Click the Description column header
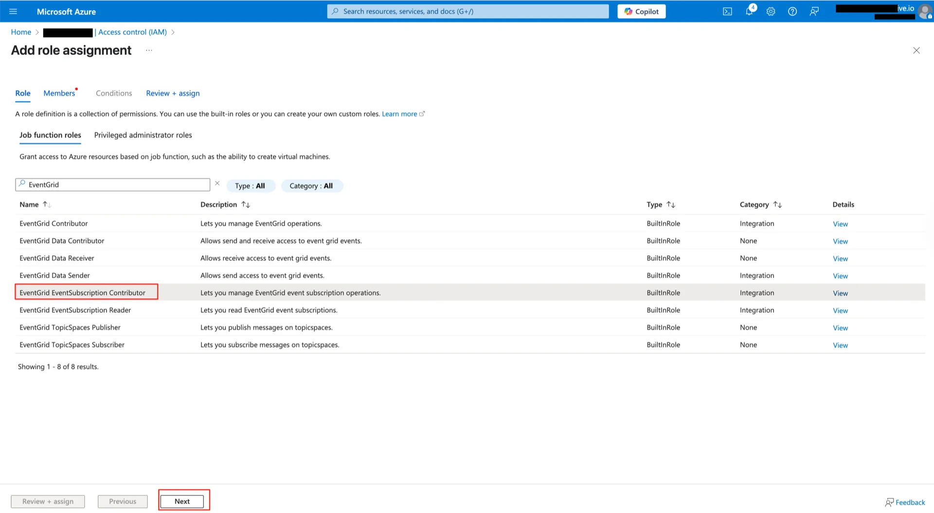 point(218,205)
